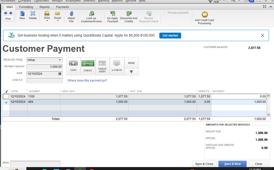Click the Find button
Screen dimensions: 274x170
click(8, 19)
